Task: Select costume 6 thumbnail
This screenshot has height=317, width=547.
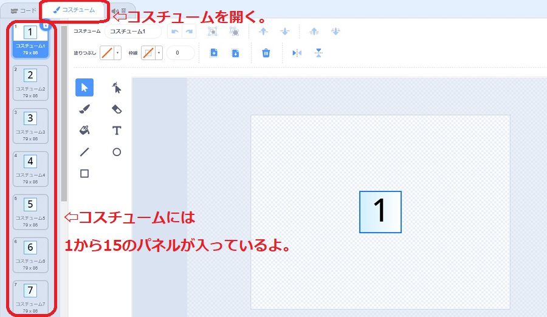Action: tap(30, 255)
